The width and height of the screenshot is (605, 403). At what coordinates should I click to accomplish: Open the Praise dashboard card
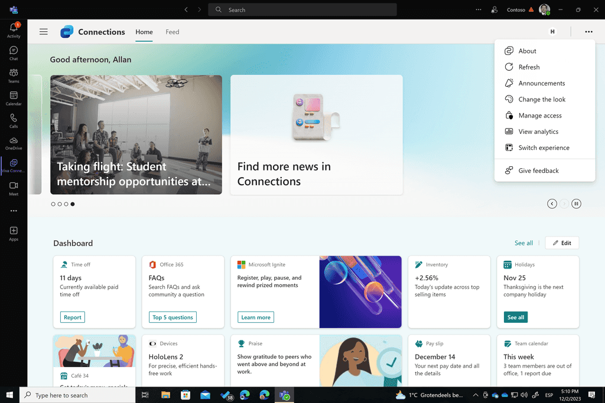[x=316, y=361]
